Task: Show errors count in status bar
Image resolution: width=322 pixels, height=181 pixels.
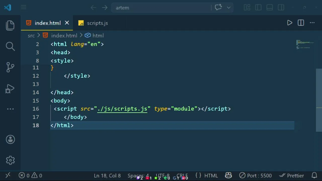Action: [24, 176]
